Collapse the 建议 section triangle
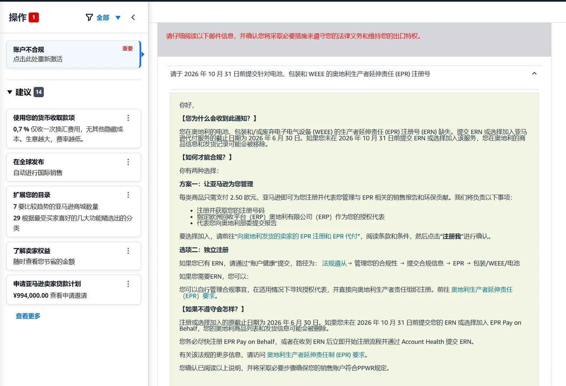The width and height of the screenshot is (566, 386). pos(10,92)
